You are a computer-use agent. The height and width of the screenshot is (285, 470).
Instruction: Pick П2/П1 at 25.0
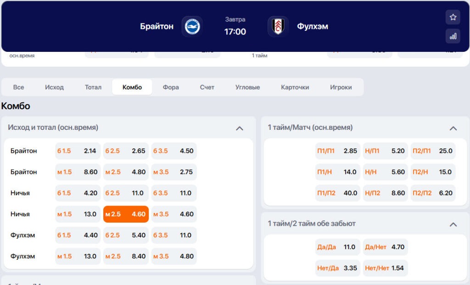click(x=433, y=151)
